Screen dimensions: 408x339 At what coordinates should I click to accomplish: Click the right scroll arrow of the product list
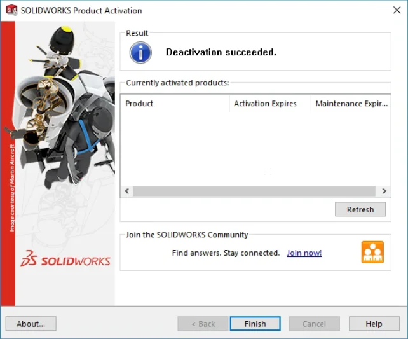click(x=384, y=191)
